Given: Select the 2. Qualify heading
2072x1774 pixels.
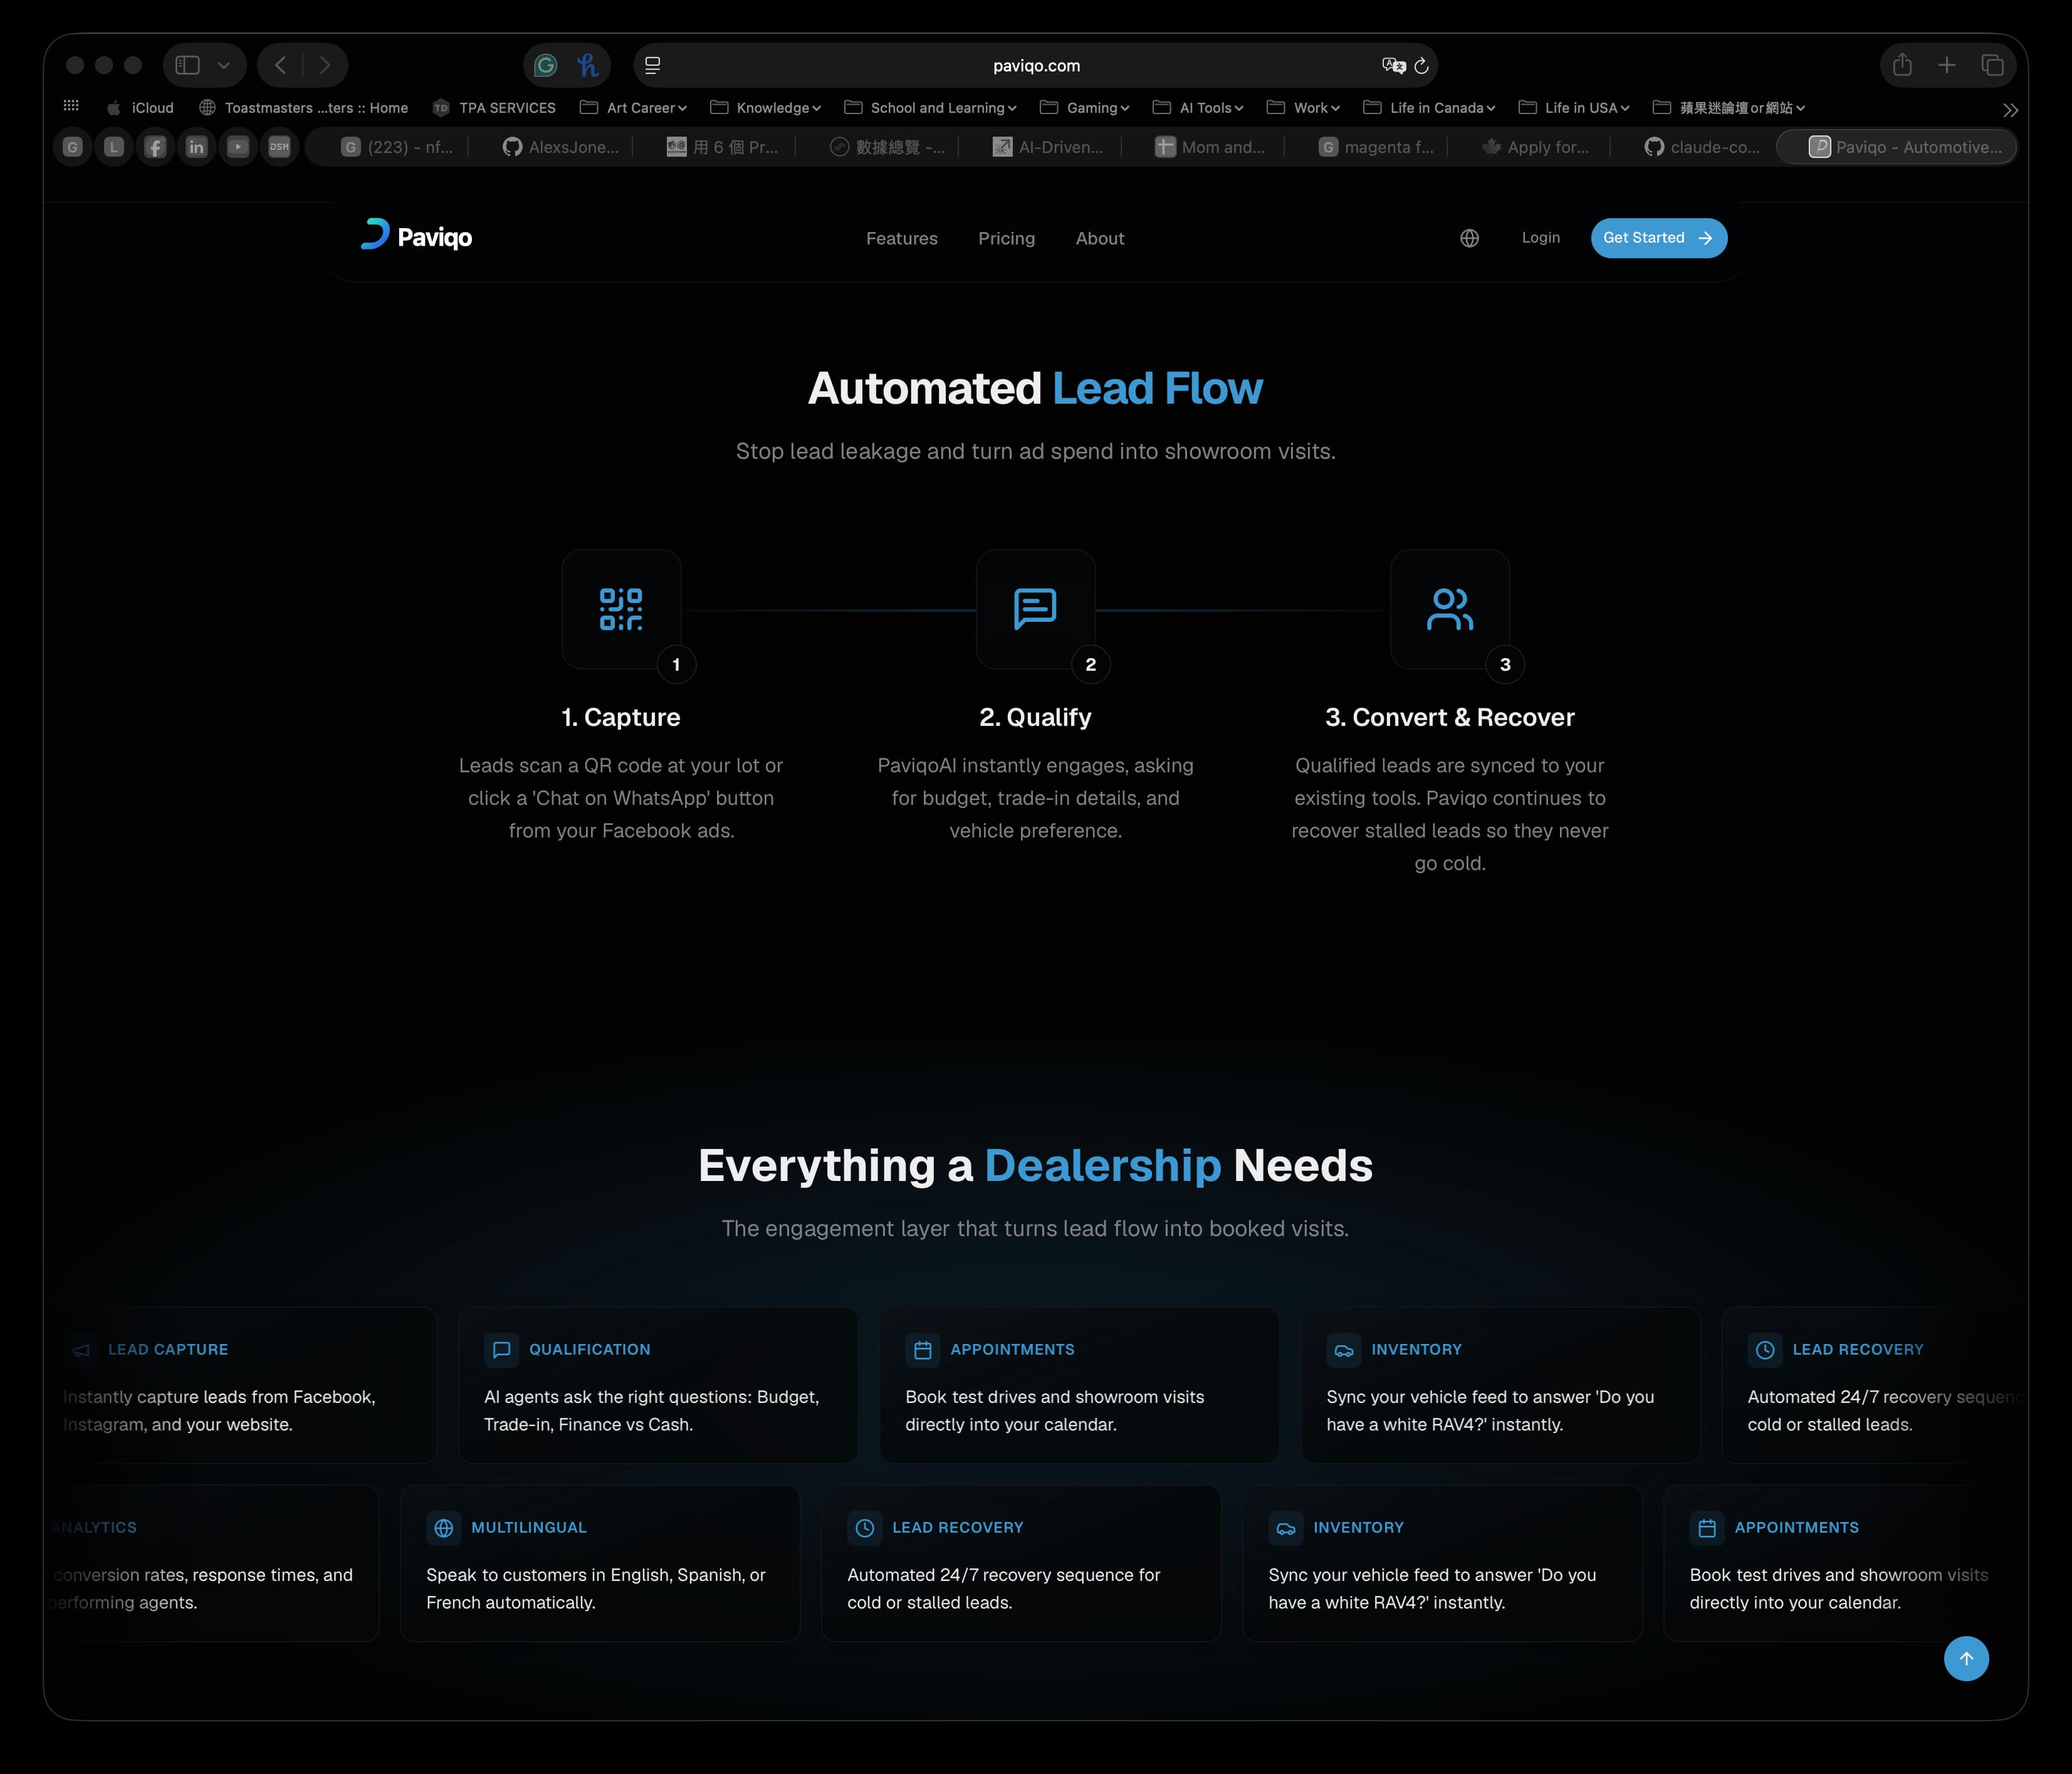Looking at the screenshot, I should [x=1035, y=717].
